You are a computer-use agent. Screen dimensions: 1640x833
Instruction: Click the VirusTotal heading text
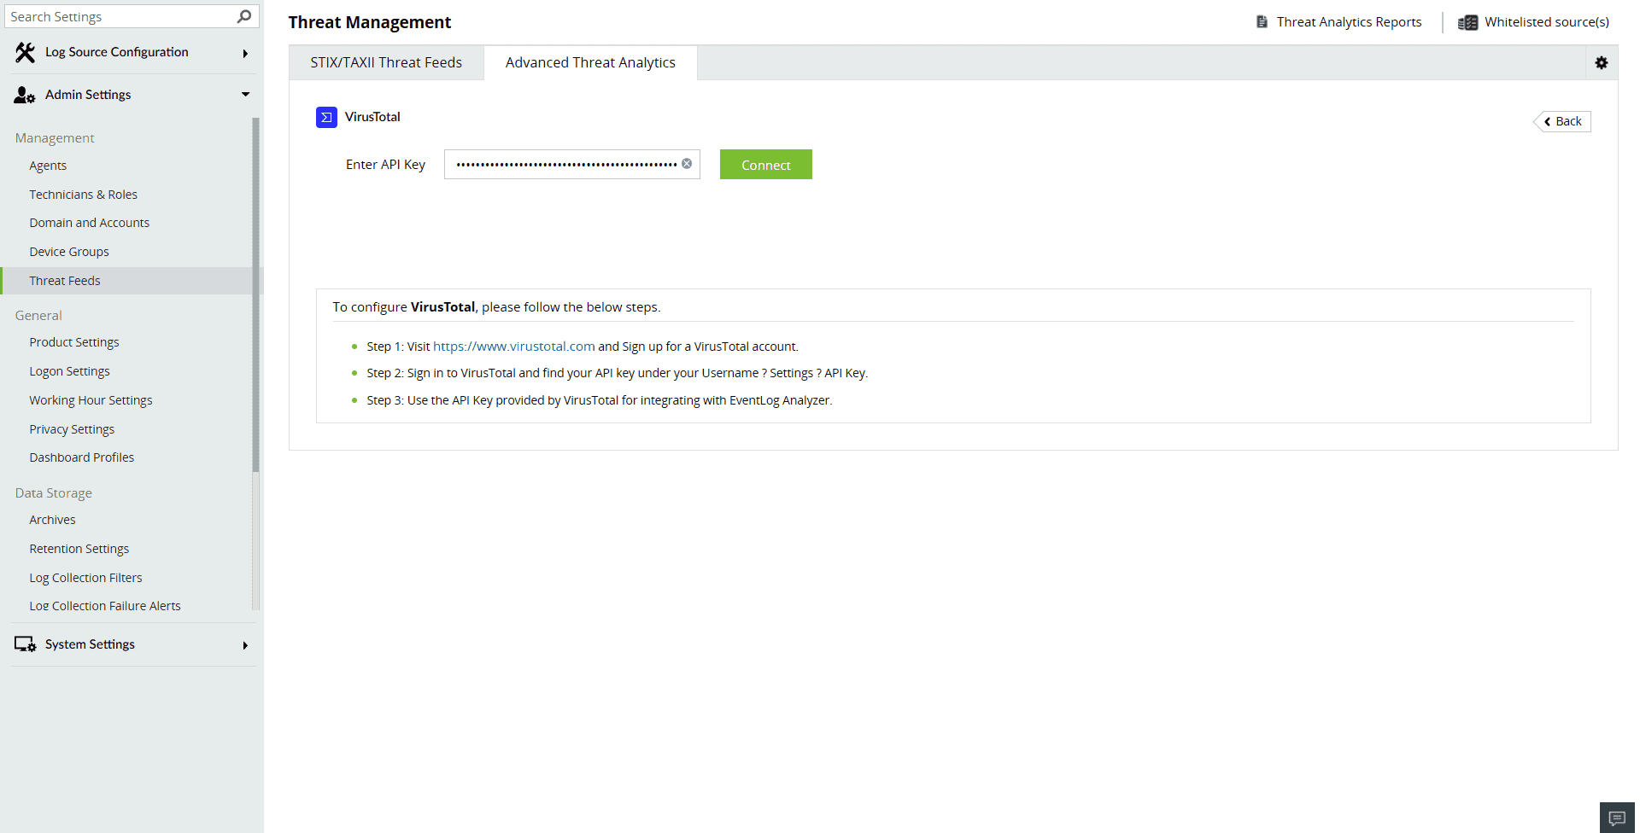pyautogui.click(x=372, y=117)
